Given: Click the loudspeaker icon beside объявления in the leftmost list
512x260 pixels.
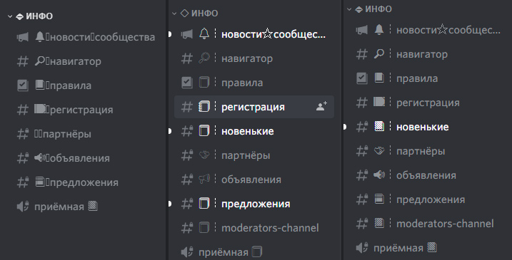Looking at the screenshot, I should tap(40, 157).
